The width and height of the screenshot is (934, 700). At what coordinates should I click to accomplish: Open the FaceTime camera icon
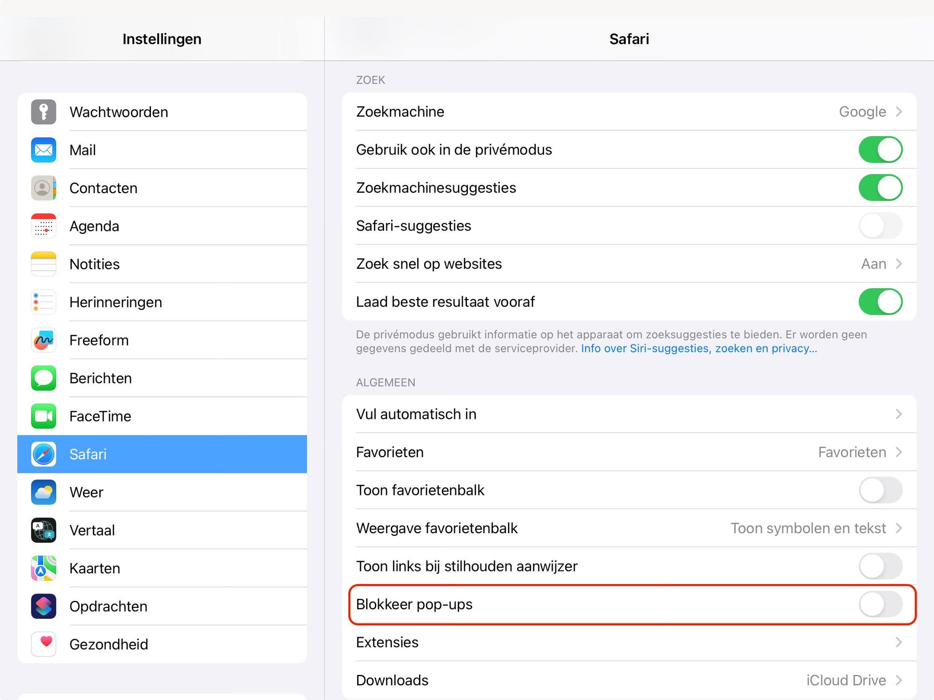[44, 416]
